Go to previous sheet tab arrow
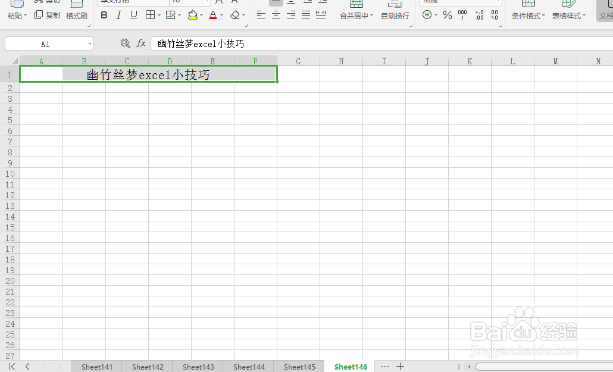This screenshot has height=372, width=613. [27, 367]
